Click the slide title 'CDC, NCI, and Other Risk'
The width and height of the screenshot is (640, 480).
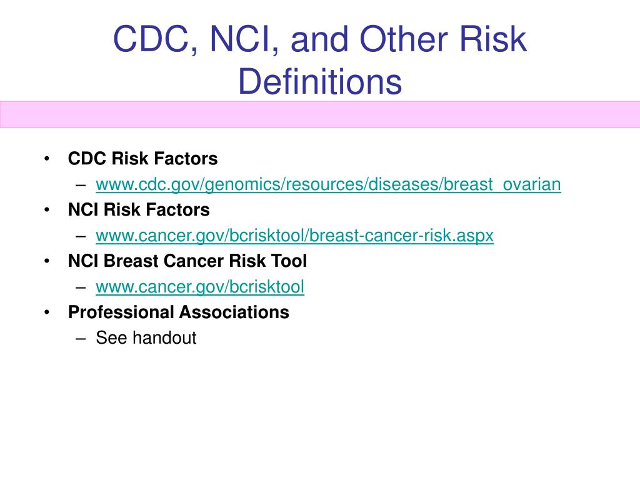320,39
